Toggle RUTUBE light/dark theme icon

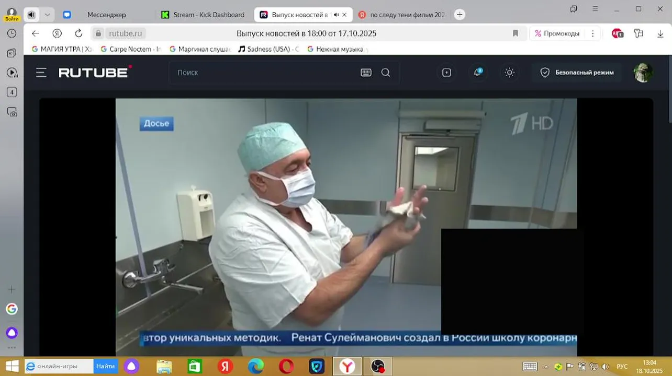[510, 73]
